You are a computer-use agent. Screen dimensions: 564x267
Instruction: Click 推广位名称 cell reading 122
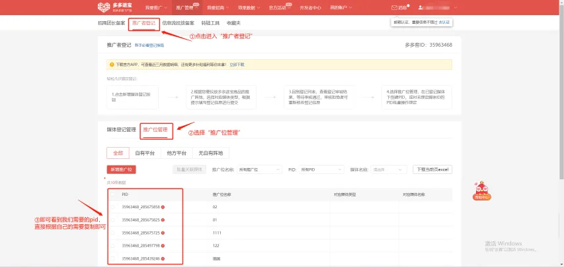[x=216, y=246]
